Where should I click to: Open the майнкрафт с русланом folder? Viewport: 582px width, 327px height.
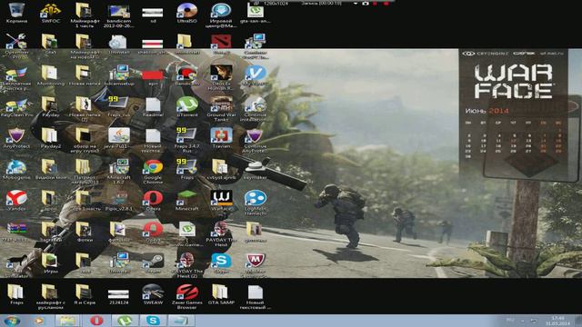(x=50, y=297)
